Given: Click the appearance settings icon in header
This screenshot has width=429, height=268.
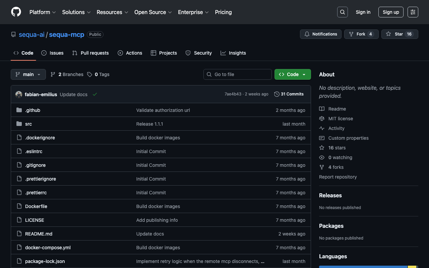Looking at the screenshot, I should 413,12.
